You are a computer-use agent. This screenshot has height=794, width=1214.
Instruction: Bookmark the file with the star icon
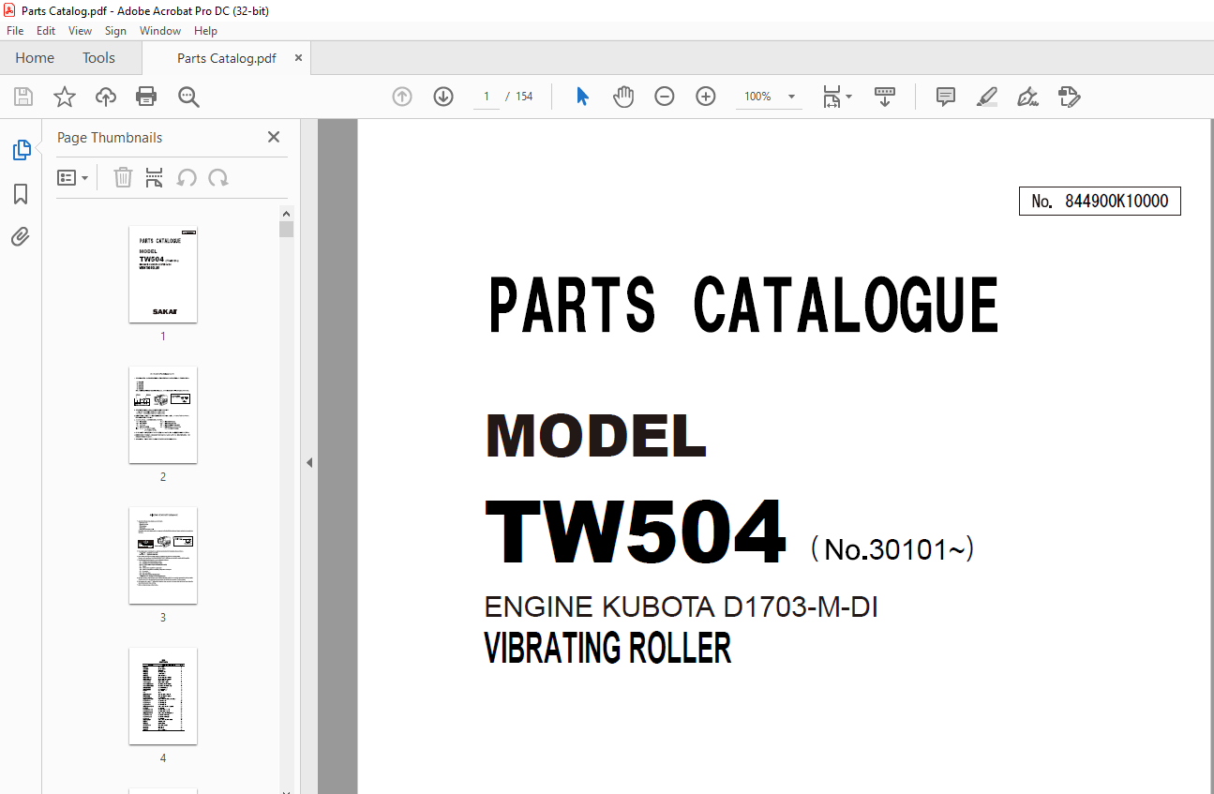[x=65, y=97]
